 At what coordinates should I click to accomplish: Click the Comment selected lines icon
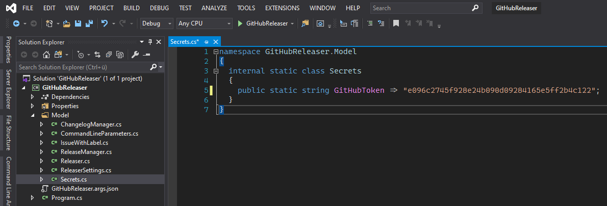pyautogui.click(x=370, y=23)
